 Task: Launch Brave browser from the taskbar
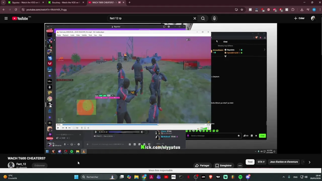coord(211,177)
